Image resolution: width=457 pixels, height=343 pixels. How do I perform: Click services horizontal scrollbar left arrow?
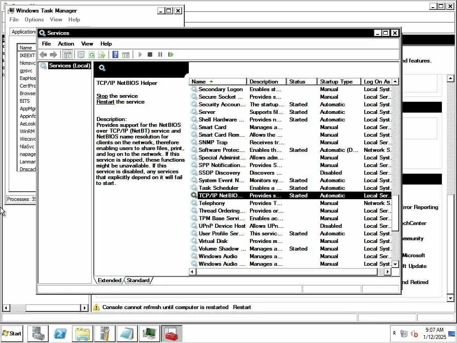pyautogui.click(x=192, y=272)
